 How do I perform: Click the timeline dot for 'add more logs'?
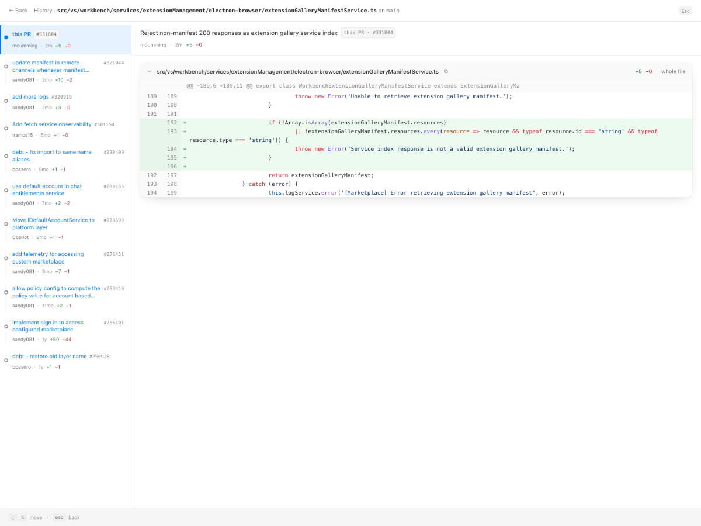coord(6,101)
